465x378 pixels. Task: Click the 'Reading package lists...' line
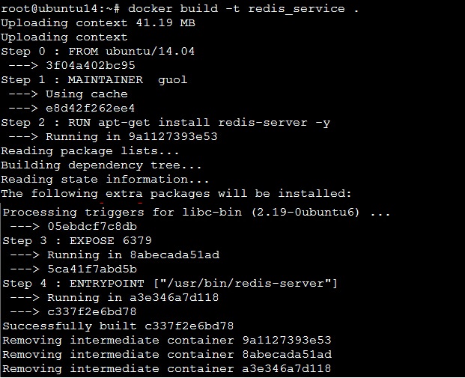(x=90, y=151)
